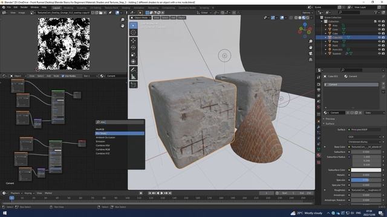Select the Add Cube tool
This screenshot has height=217, width=387.
coord(133,84)
